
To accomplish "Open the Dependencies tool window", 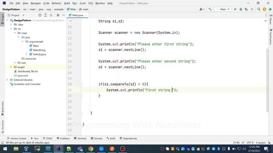I will tap(128, 139).
